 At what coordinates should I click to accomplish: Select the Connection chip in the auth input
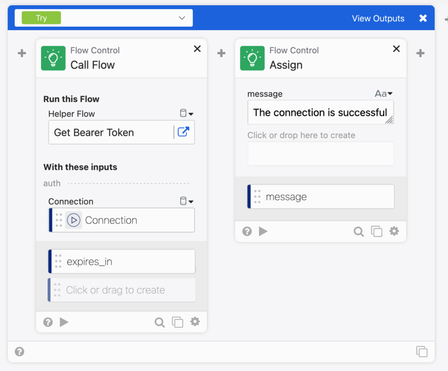[122, 220]
